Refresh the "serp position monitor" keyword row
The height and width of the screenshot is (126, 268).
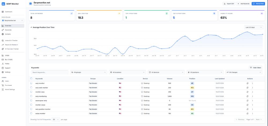point(247,109)
